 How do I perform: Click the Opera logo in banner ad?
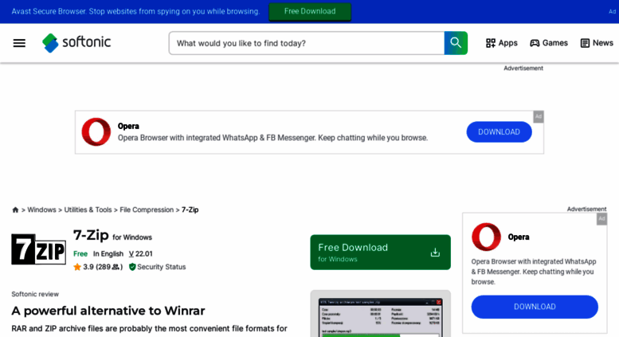(x=96, y=131)
